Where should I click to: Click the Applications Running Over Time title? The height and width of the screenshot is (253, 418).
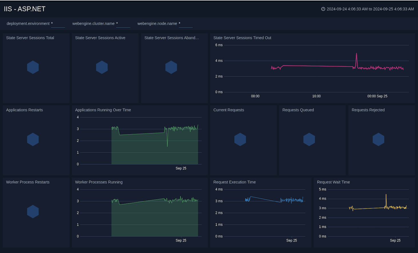tap(103, 110)
